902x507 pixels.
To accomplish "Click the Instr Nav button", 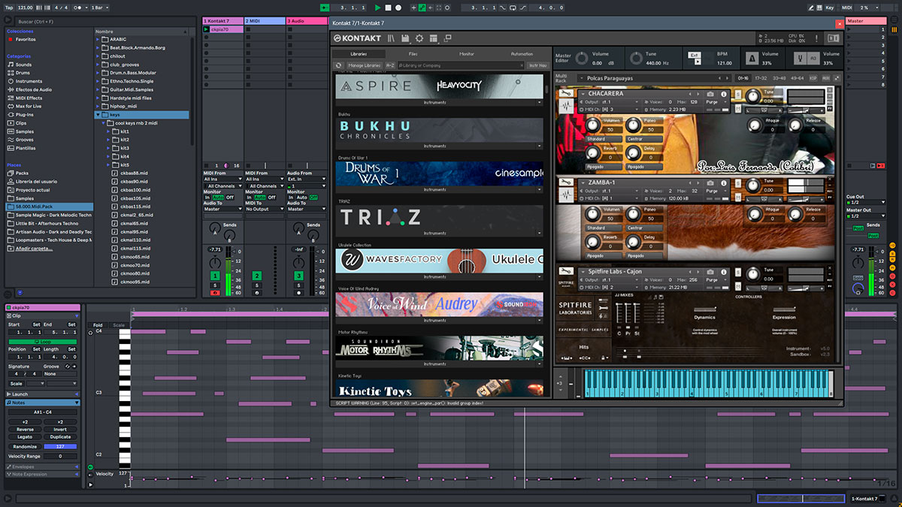I will [537, 65].
